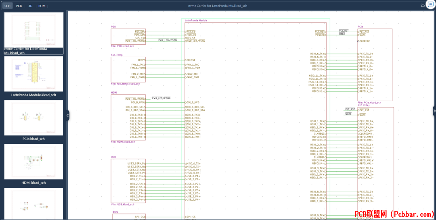Viewport: 436px width, 220px height.
Task: Click the PEWAKE pin on LattePanda Module
Action: pos(320,35)
